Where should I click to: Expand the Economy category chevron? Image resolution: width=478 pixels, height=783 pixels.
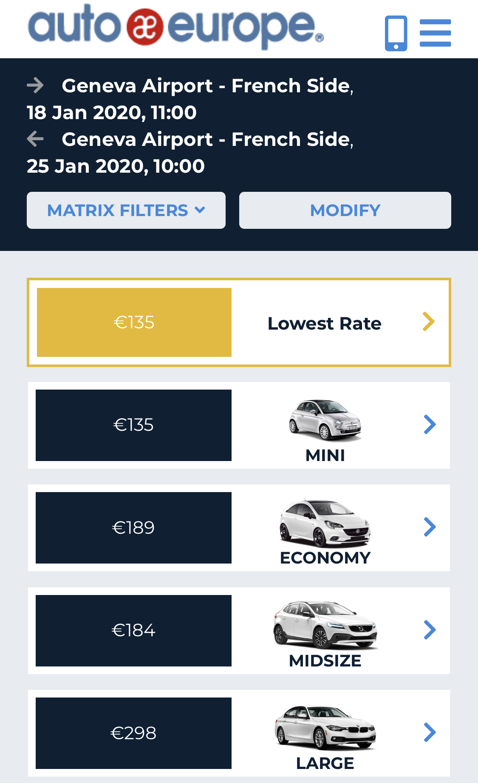click(x=430, y=527)
